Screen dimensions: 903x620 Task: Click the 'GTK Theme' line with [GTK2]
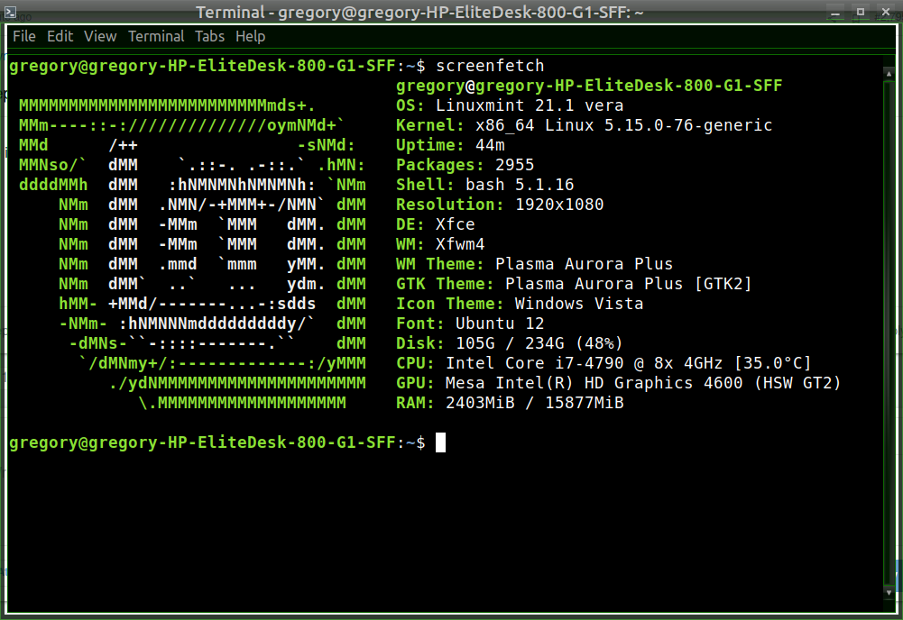(x=574, y=284)
